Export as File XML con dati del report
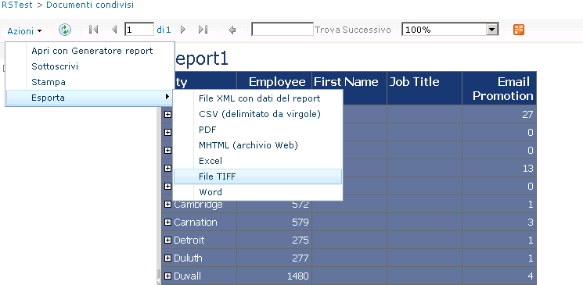Screen dimensions: 583x285 tap(260, 98)
